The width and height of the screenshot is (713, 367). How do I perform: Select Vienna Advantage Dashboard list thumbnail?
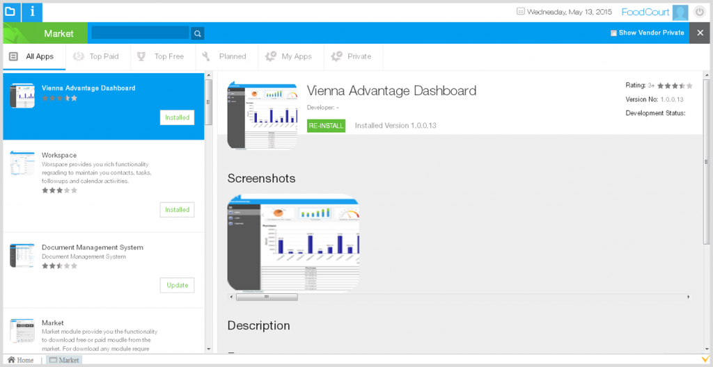(x=22, y=95)
